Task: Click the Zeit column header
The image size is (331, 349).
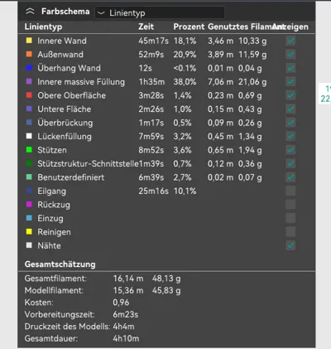Action: tap(146, 27)
